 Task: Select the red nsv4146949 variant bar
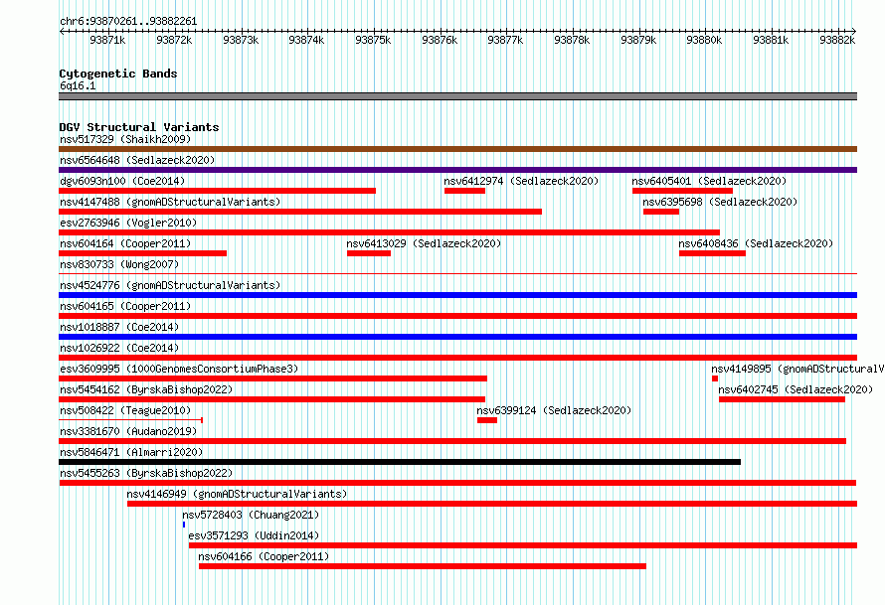492,504
